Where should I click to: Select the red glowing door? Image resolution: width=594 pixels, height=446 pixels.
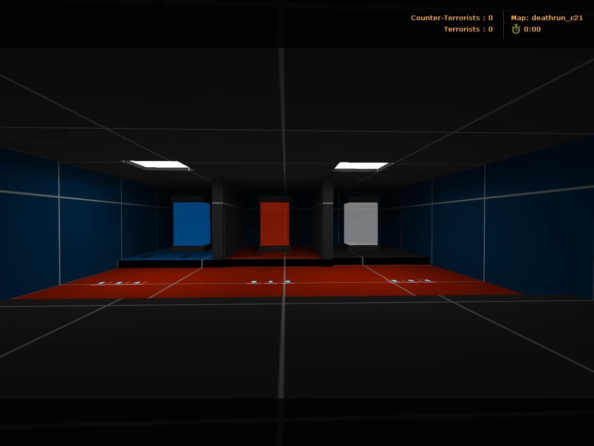pyautogui.click(x=275, y=224)
